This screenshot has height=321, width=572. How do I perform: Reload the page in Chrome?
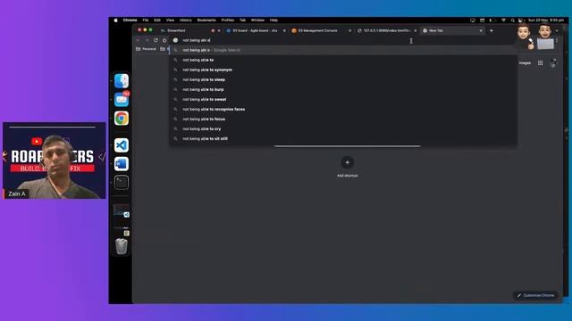coord(156,40)
